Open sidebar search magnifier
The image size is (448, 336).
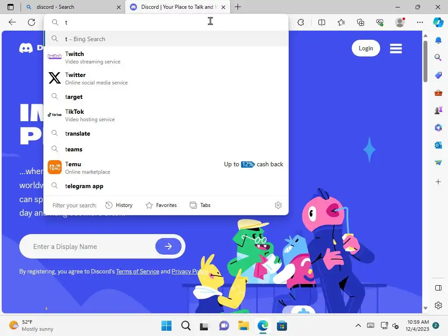click(438, 57)
